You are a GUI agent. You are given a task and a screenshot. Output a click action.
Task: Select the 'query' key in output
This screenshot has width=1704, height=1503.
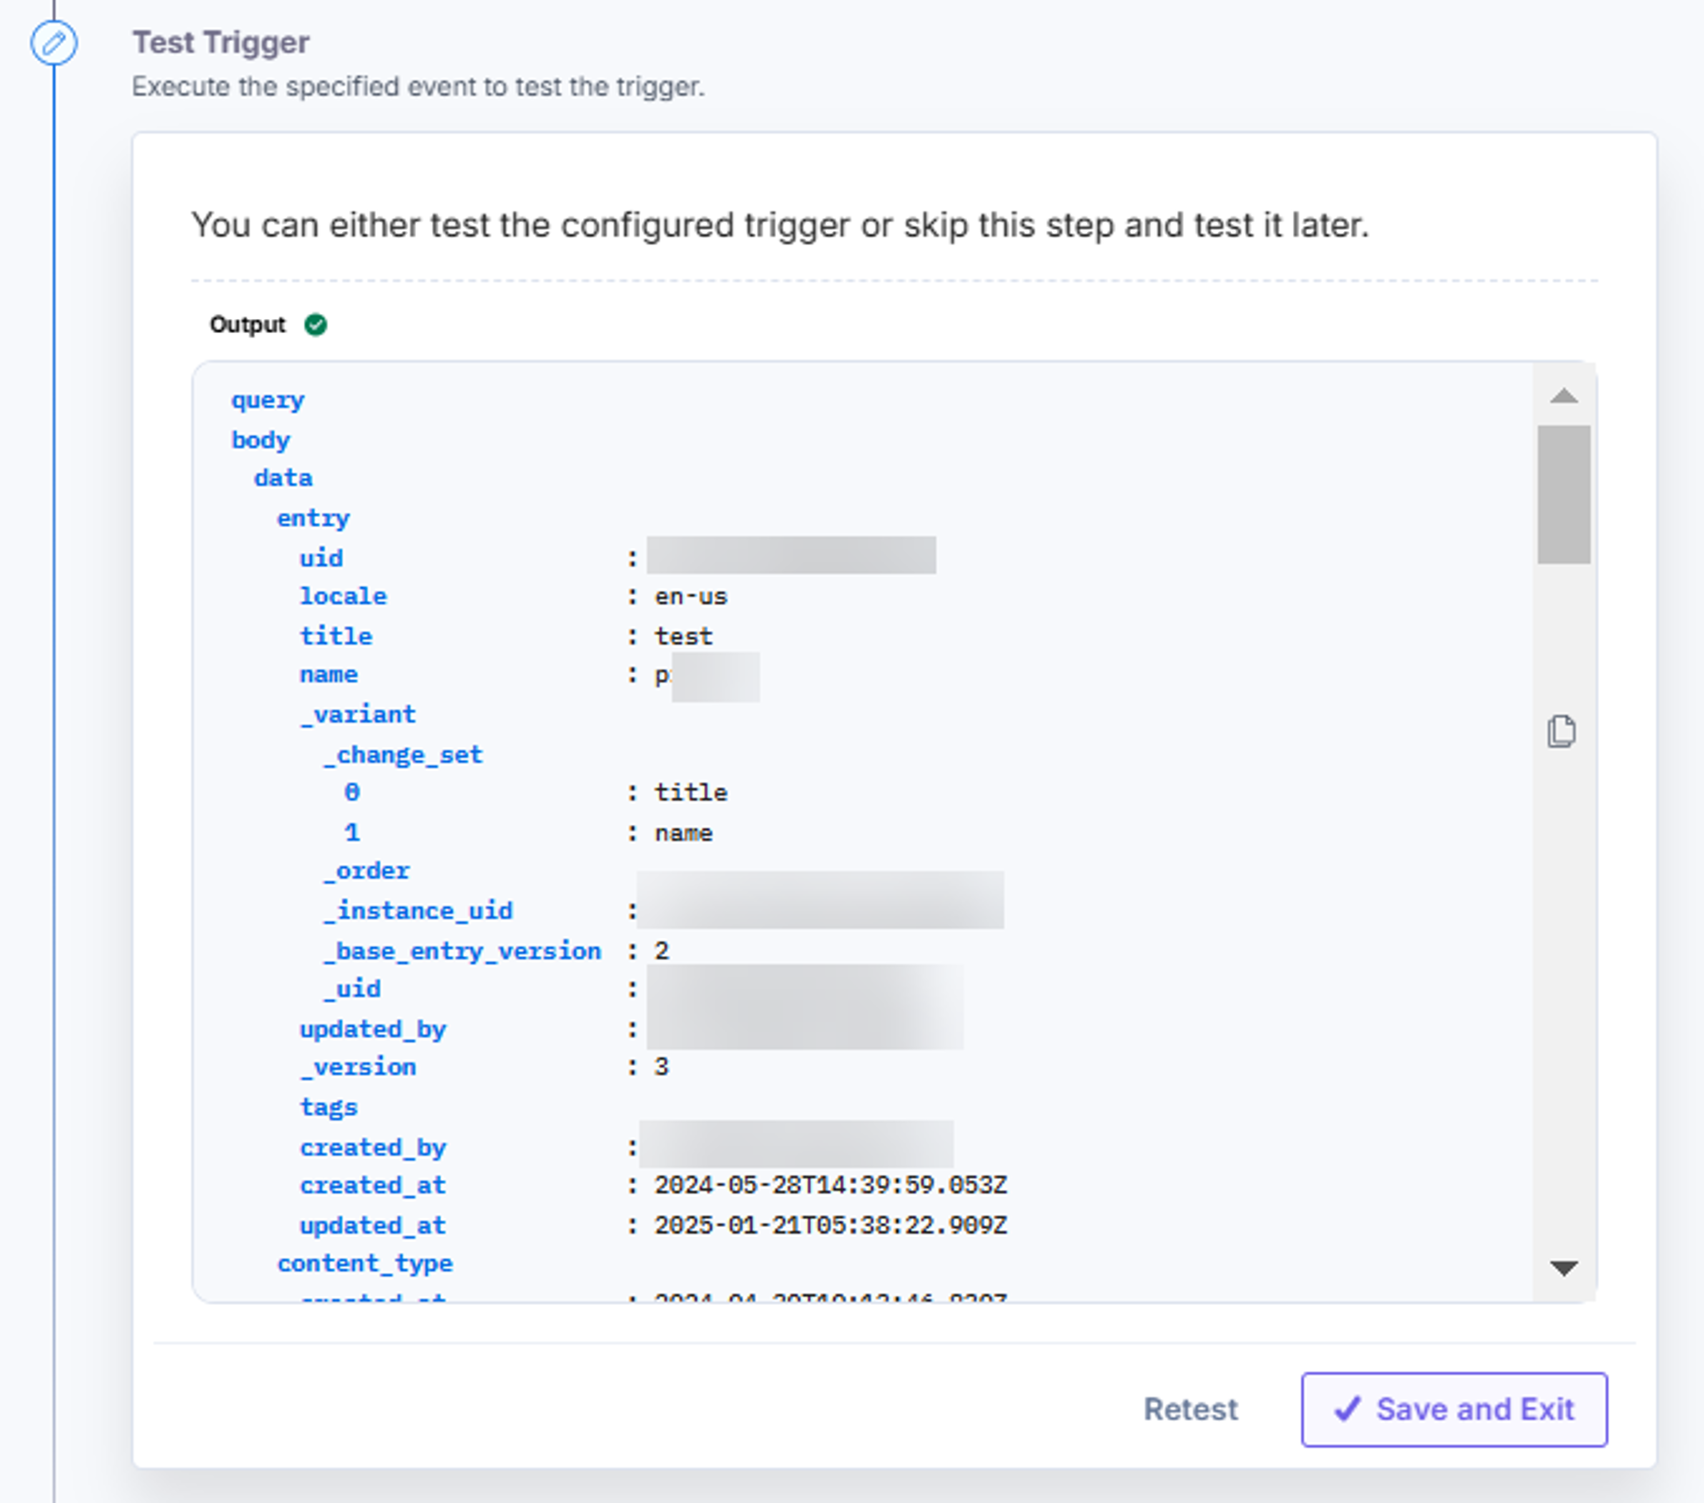(268, 401)
